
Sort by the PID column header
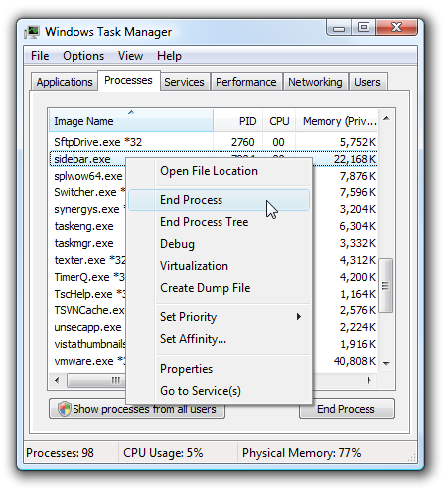click(238, 121)
